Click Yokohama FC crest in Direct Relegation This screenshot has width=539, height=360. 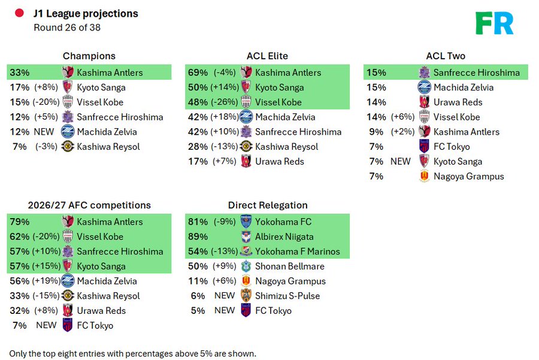point(246,222)
